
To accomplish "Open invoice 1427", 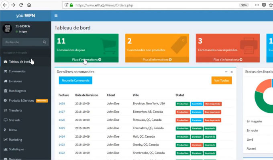I will 62,112.
